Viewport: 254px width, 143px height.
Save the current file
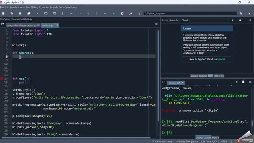20,14
